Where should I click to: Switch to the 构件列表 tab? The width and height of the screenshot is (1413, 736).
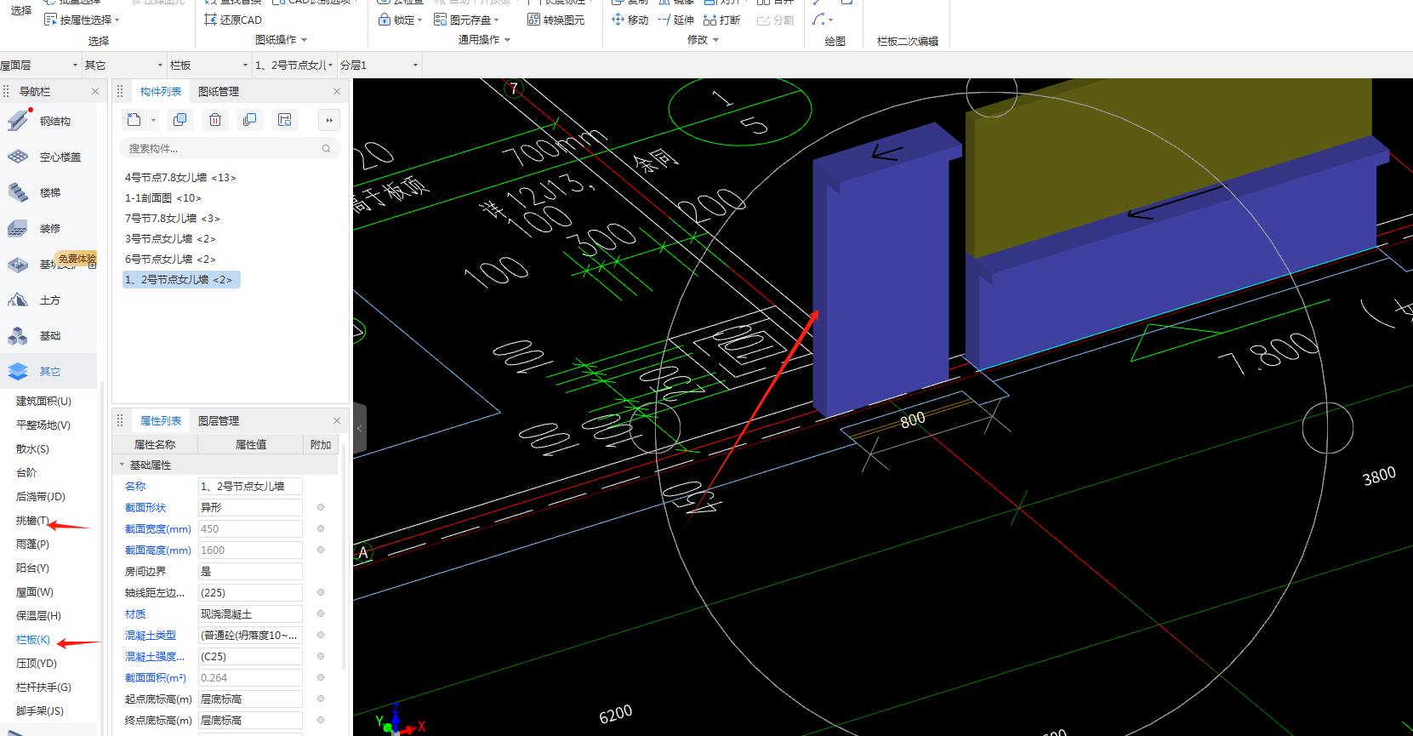[161, 91]
